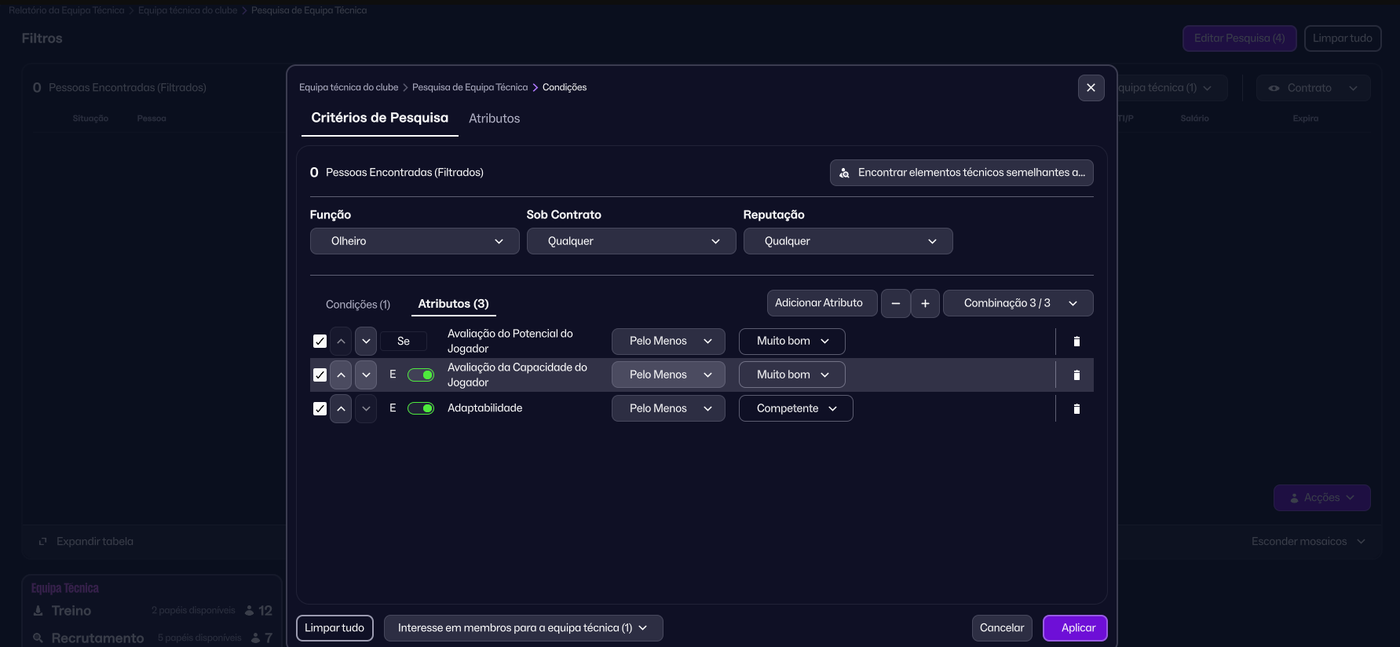Open Interesse em membros para a equipa técnica dropdown
The height and width of the screenshot is (647, 1400).
[523, 628]
